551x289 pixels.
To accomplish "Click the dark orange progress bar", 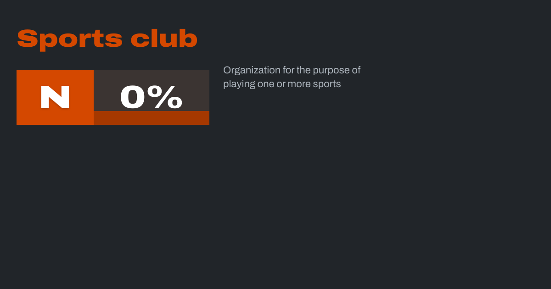I will pos(152,118).
